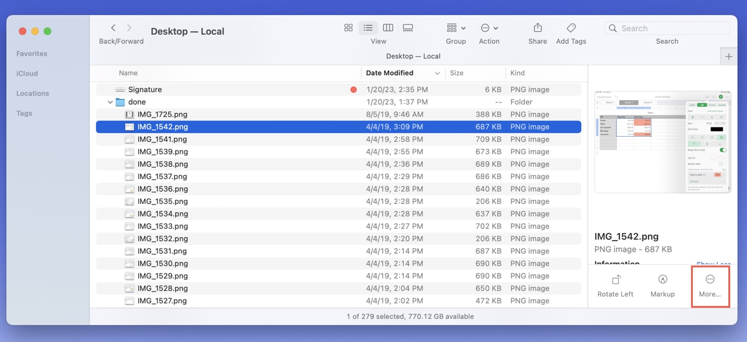Switch to list view
The height and width of the screenshot is (342, 747).
pyautogui.click(x=368, y=28)
